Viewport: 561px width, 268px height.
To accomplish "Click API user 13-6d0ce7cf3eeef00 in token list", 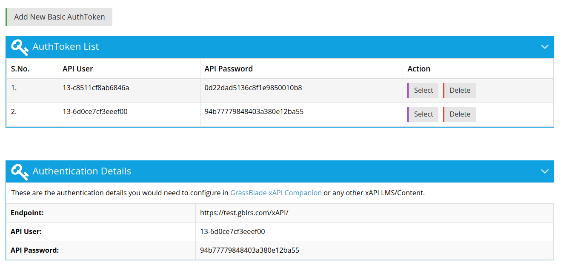I will (x=95, y=112).
